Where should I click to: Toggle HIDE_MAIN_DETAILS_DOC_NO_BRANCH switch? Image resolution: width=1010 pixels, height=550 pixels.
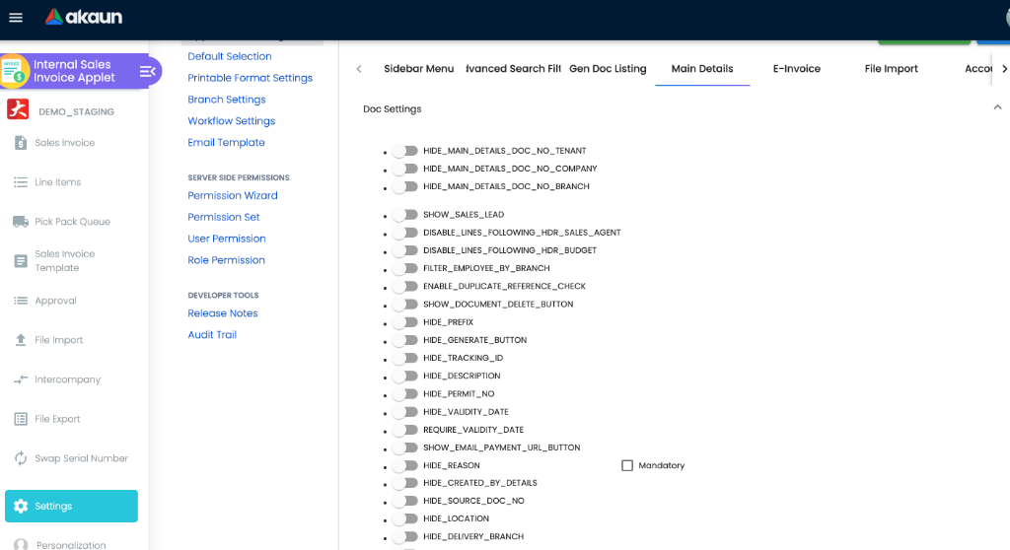tap(405, 186)
